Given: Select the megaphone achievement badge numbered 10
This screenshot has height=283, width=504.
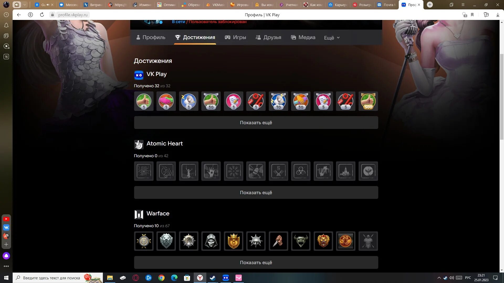Looking at the screenshot, I should tap(278, 101).
